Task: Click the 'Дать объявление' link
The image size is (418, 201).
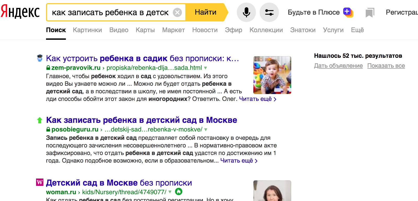Action: tap(338, 66)
